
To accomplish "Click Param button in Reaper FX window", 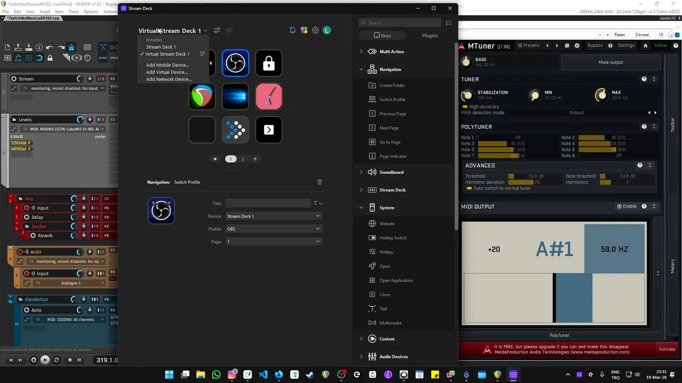I will click(620, 35).
